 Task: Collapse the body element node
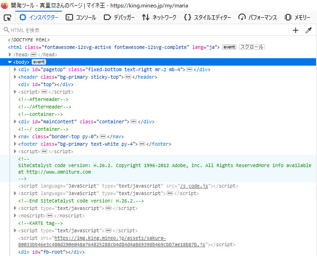point(10,62)
